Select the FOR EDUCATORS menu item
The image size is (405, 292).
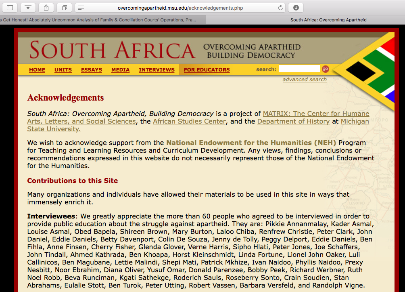(x=207, y=70)
